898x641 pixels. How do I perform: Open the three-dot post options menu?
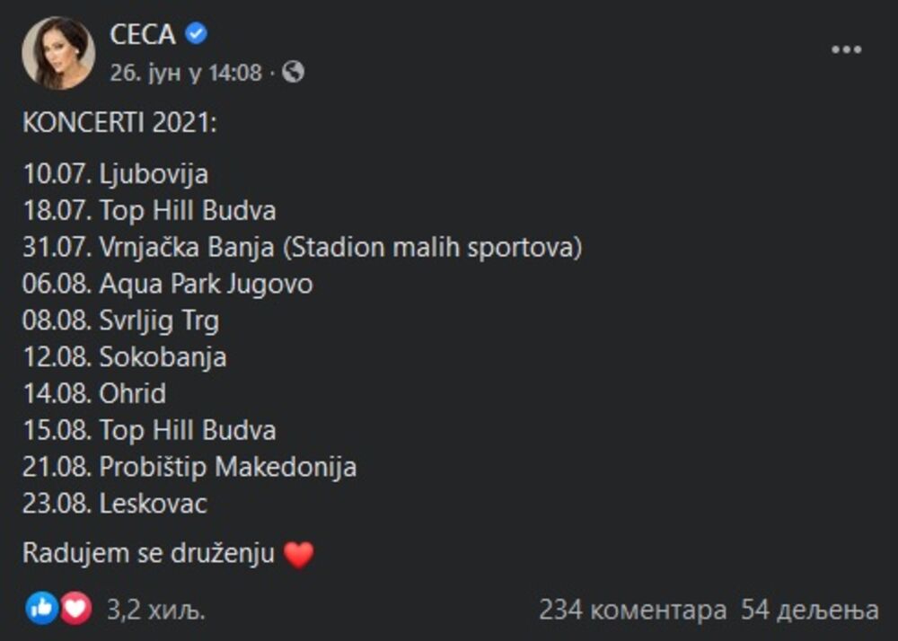point(846,50)
